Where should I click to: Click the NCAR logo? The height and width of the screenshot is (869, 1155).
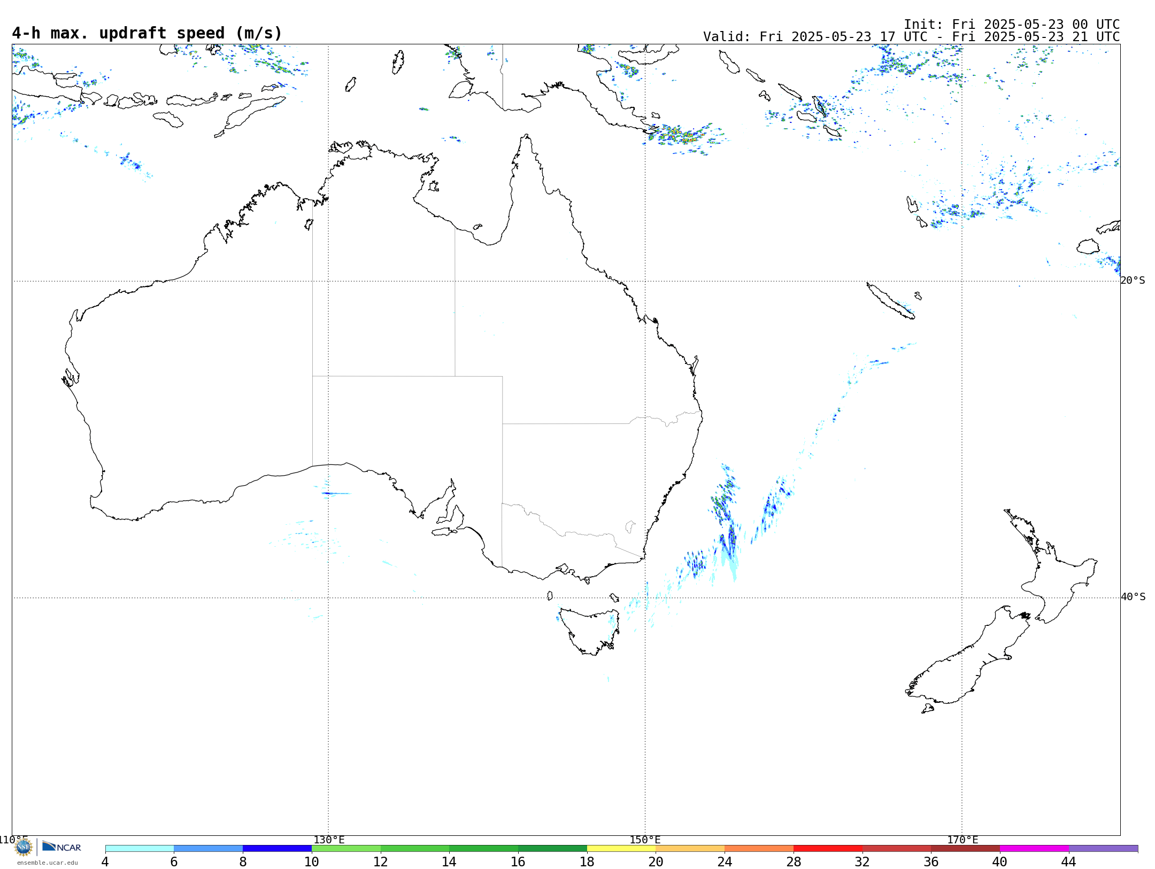[61, 847]
